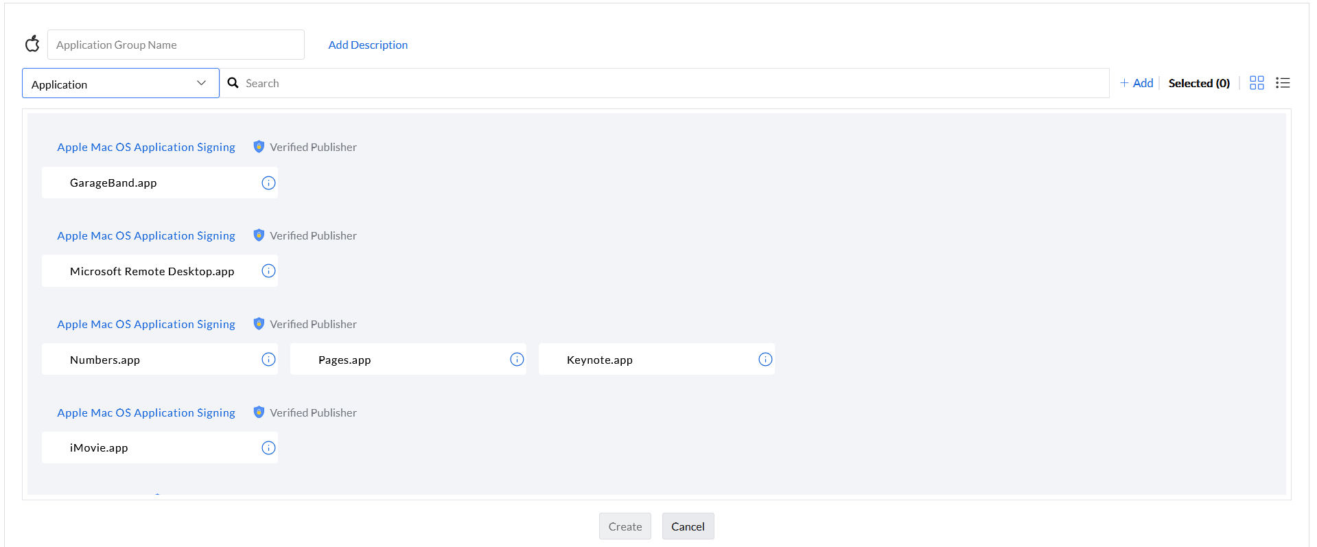
Task: Click the Application Group Name field
Action: (x=176, y=45)
